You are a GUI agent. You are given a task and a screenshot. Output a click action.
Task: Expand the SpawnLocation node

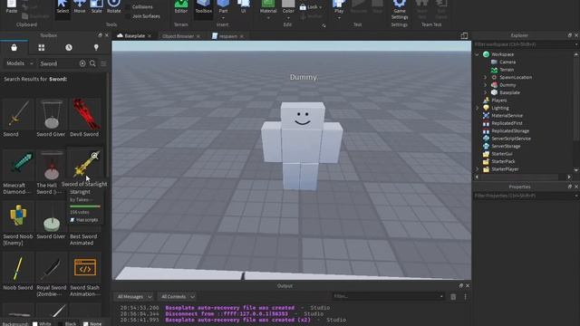tap(486, 77)
